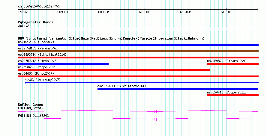Click the 60970k ruler tick label

tap(22, 12)
